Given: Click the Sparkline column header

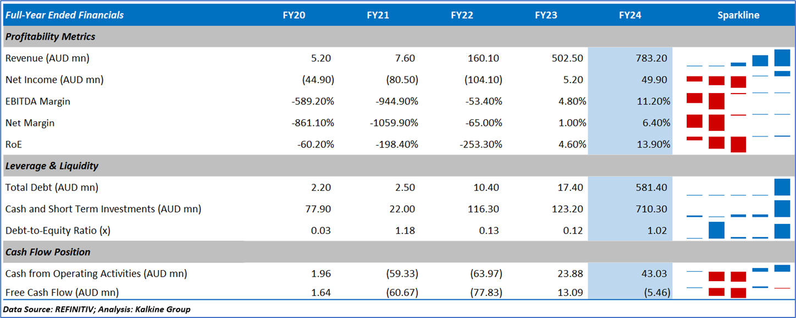Looking at the screenshot, I should (738, 15).
